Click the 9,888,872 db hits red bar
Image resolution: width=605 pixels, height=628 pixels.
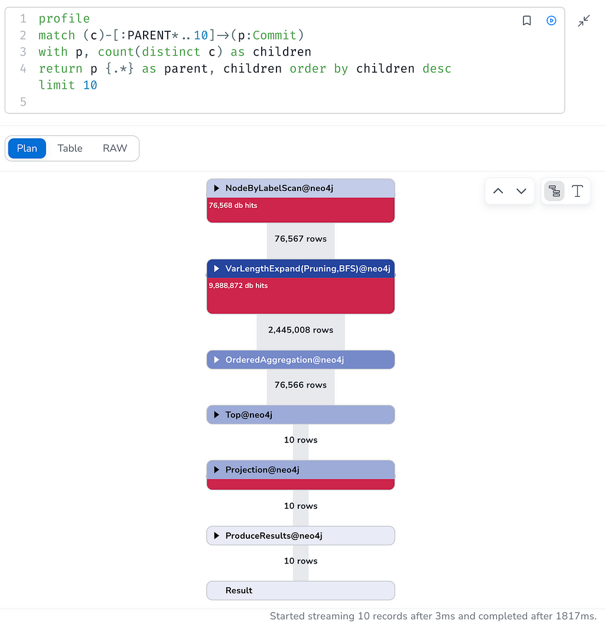301,295
